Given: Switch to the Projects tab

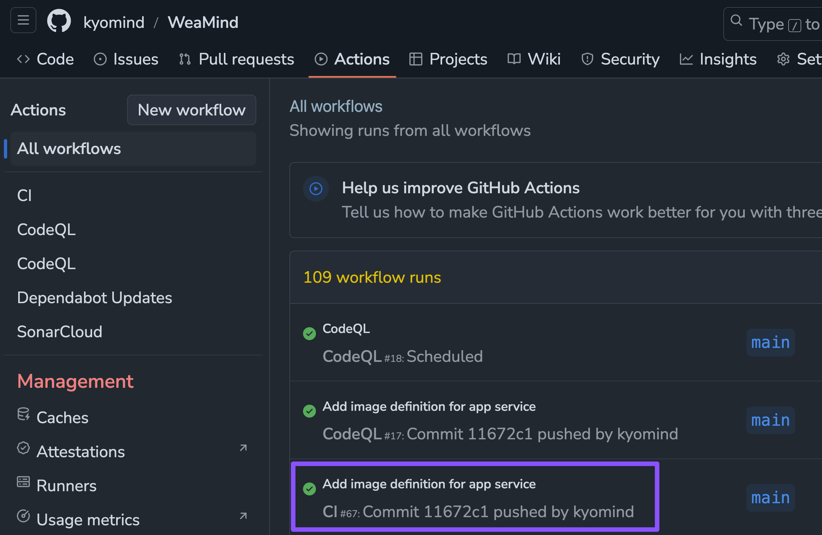Looking at the screenshot, I should pos(448,59).
